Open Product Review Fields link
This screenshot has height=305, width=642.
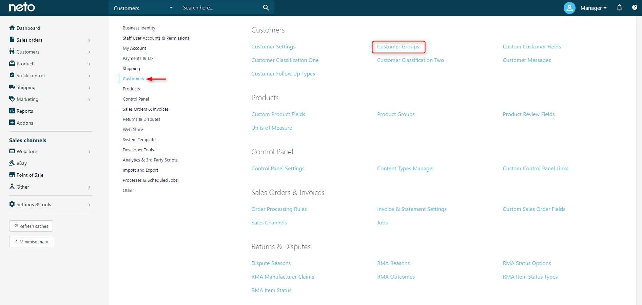click(x=529, y=114)
